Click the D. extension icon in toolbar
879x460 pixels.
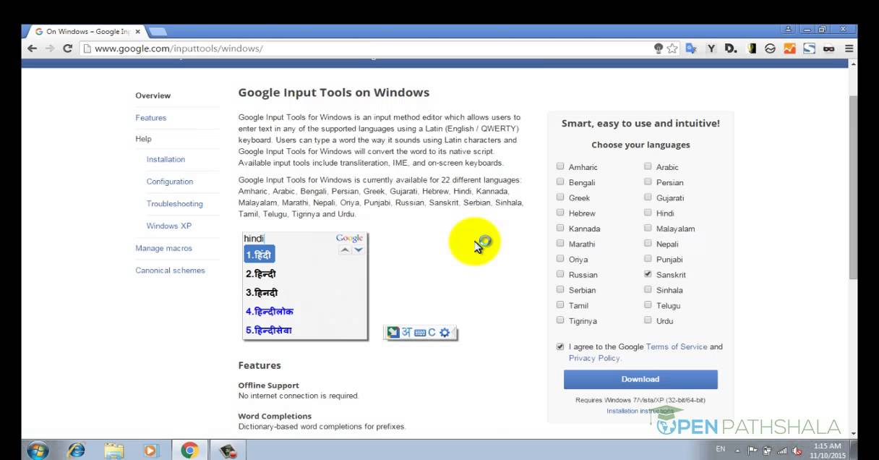point(731,48)
